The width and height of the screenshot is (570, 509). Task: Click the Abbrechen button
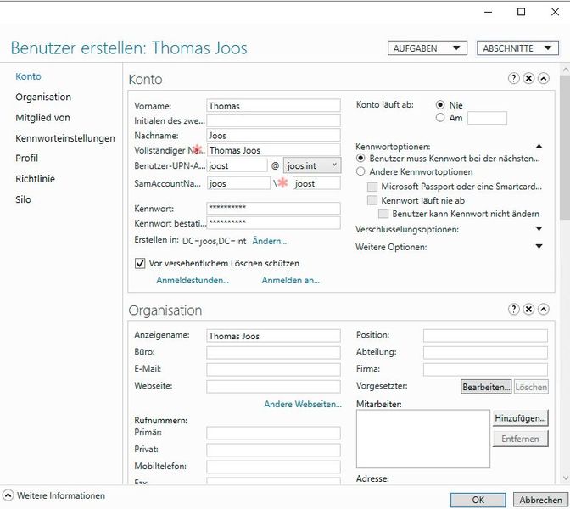[x=540, y=500]
